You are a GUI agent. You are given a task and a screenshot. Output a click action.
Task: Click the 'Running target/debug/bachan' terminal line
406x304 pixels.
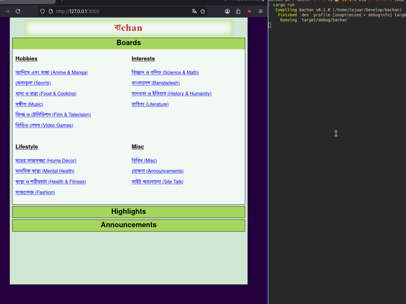point(314,20)
